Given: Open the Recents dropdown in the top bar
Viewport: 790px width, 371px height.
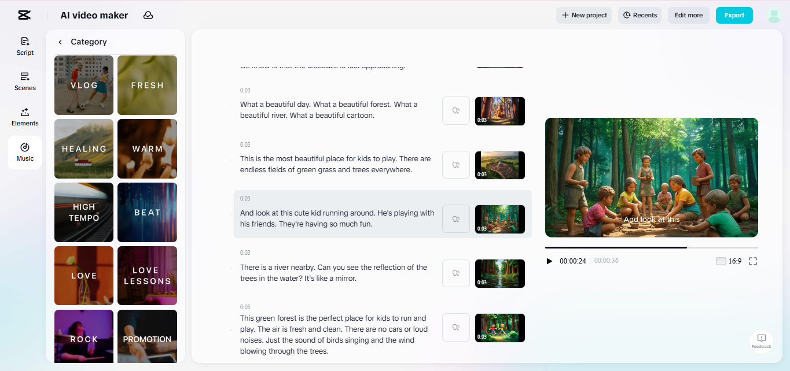Looking at the screenshot, I should (x=640, y=15).
